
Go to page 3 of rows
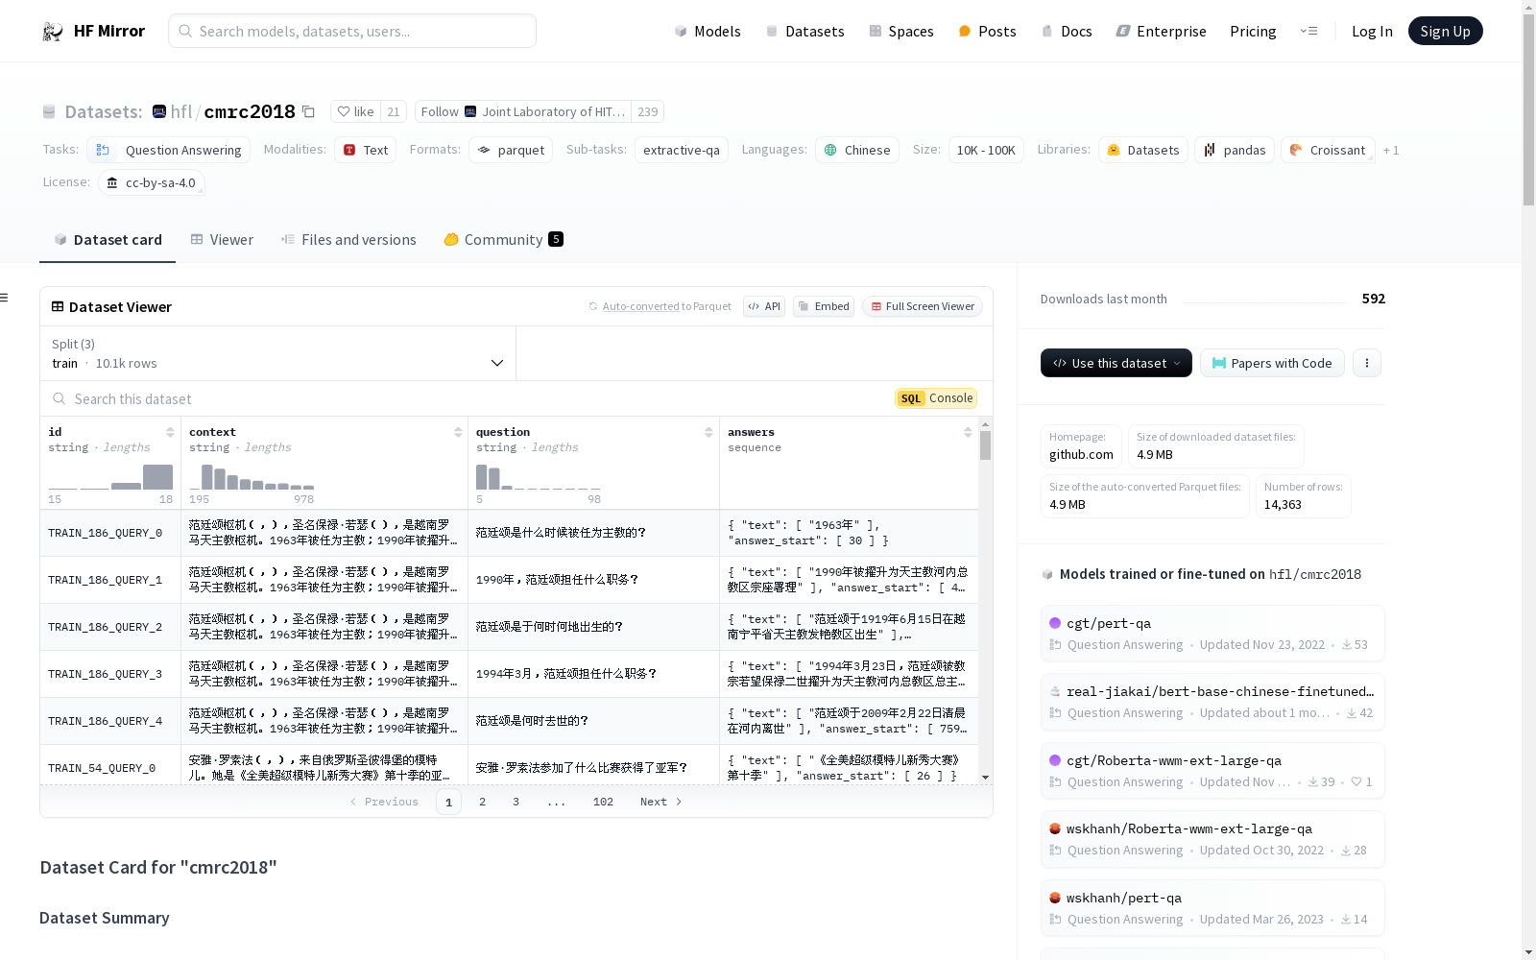click(516, 802)
